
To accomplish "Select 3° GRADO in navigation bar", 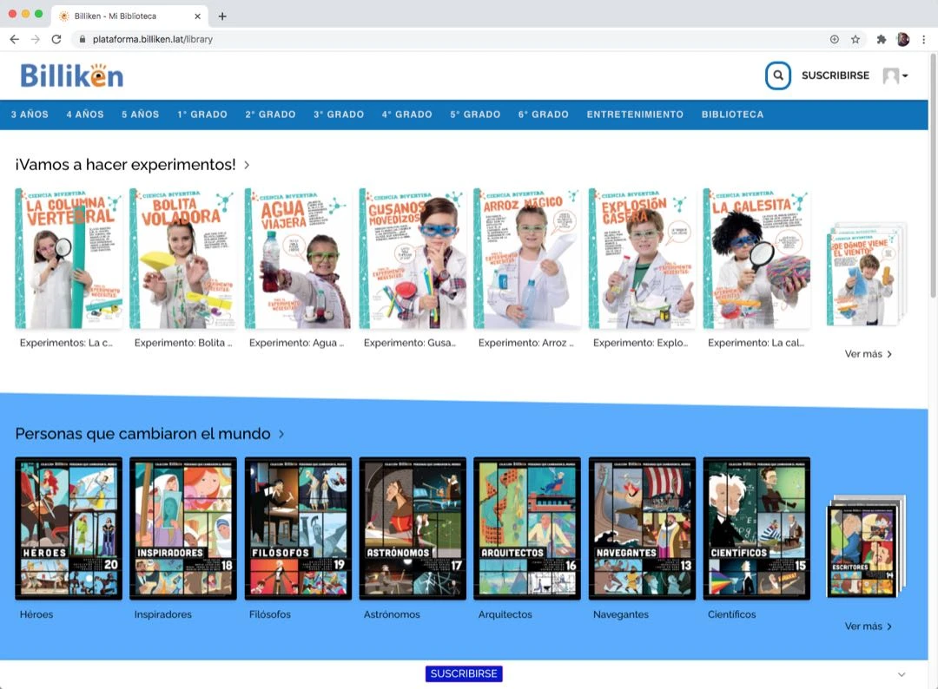I will [339, 115].
